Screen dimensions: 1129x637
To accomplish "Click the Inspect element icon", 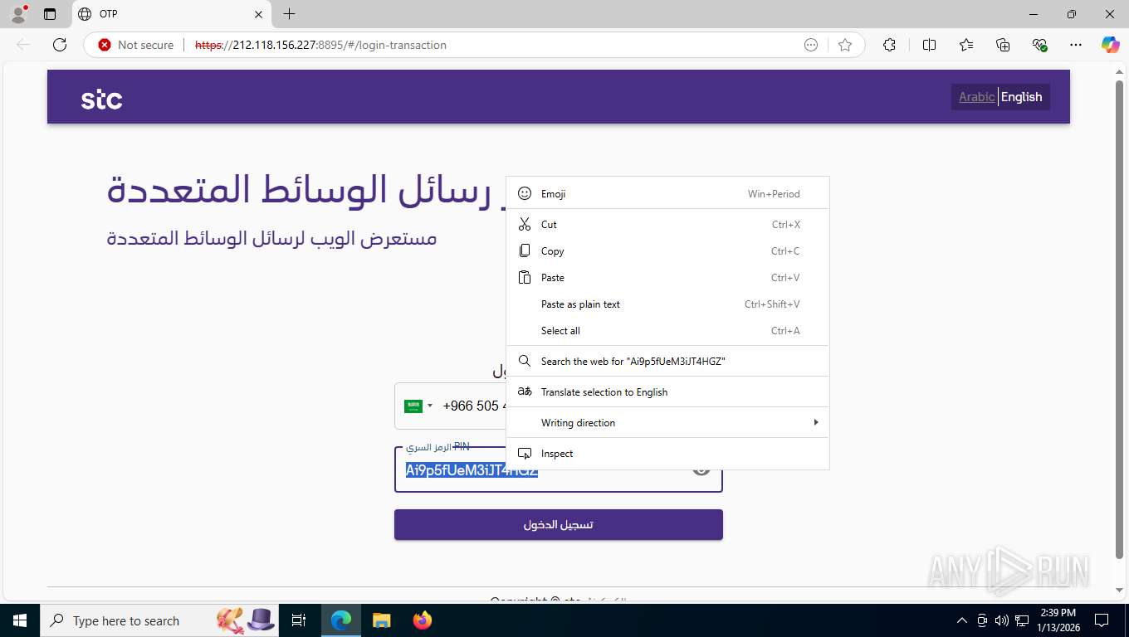I will tap(525, 454).
